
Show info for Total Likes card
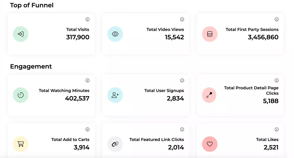[277, 130]
